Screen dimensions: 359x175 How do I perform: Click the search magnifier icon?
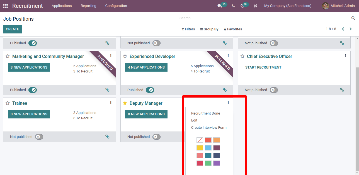(353, 18)
